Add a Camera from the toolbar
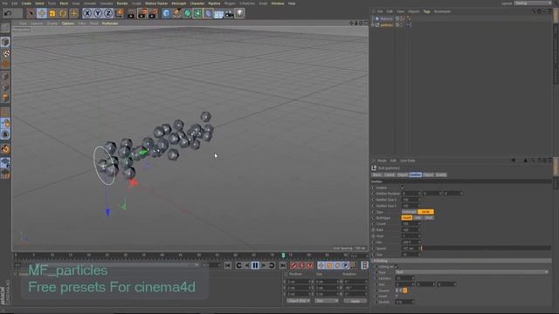The height and width of the screenshot is (314, 559). [x=229, y=14]
